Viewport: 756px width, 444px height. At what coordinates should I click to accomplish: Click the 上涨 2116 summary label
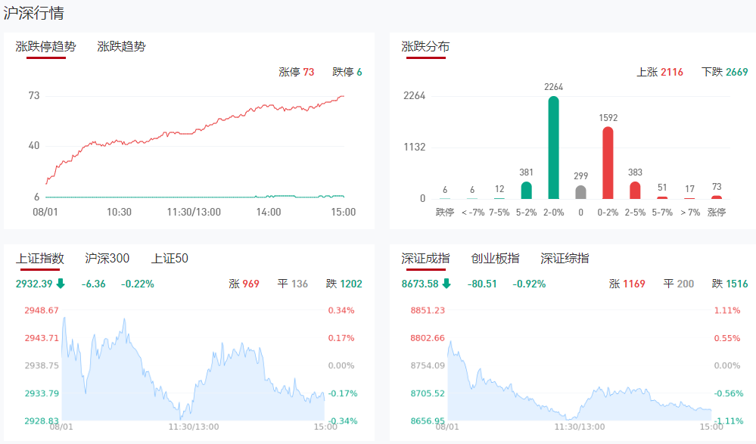660,72
